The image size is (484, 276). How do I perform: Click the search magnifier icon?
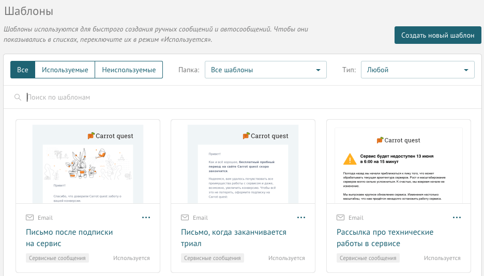pyautogui.click(x=18, y=98)
